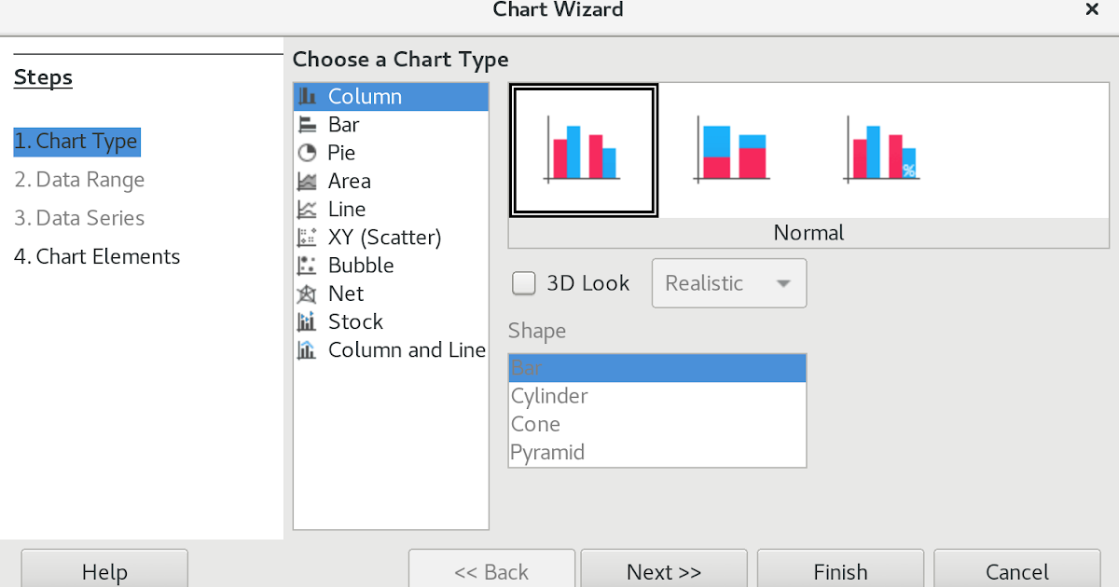Select the Bar chart type icon

point(344,124)
